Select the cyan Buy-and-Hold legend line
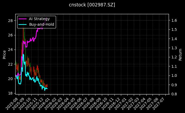185x113 pixels. point(23,25)
